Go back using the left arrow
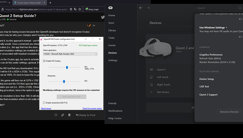The height and width of the screenshot is (138, 243). (x=141, y=8)
